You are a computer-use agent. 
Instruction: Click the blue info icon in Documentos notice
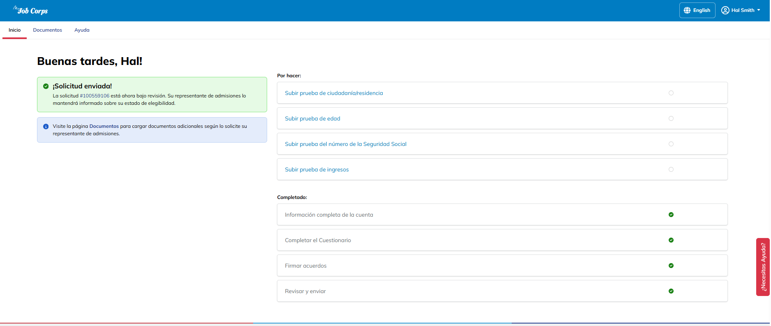(46, 127)
